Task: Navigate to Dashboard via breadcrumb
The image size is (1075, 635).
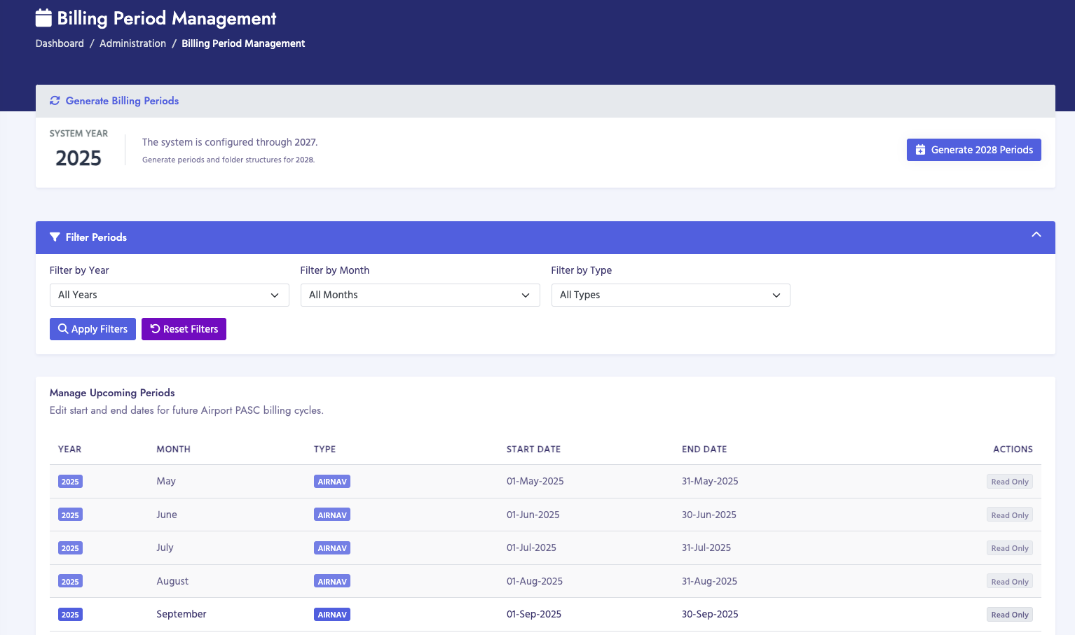Action: coord(59,43)
